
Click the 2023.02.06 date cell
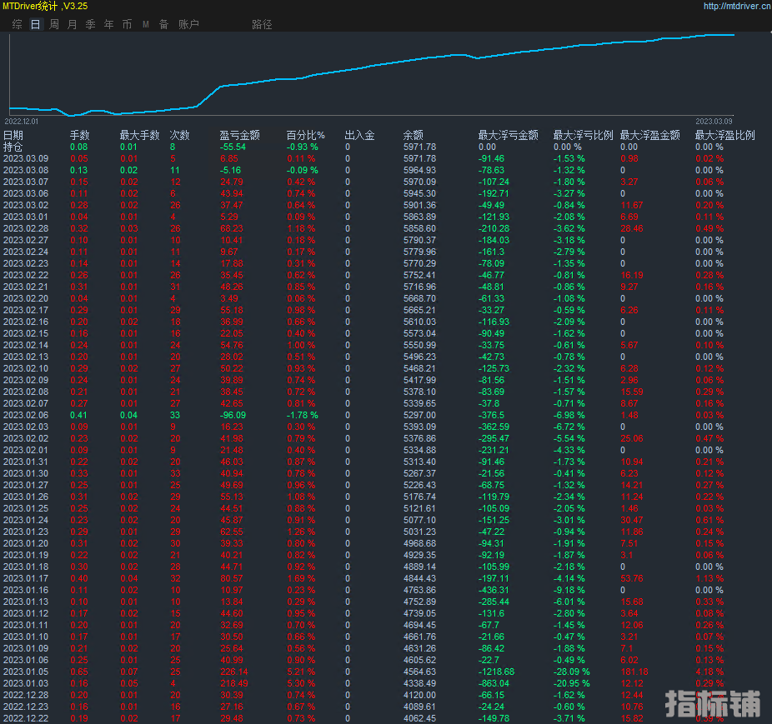point(26,416)
